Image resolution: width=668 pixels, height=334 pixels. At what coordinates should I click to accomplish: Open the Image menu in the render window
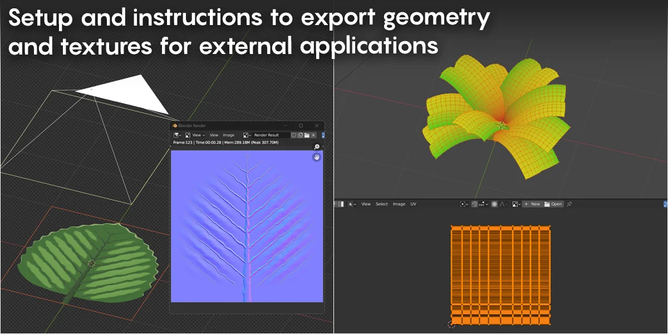[229, 135]
